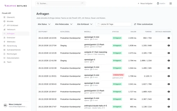Click the Staging key at 12:41:58
This screenshot has height=111, width=177.
(63, 60)
